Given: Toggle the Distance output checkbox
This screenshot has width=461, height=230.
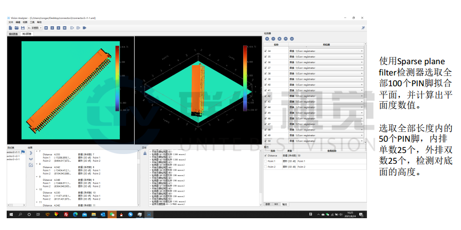Looking at the screenshot, I should [266, 155].
